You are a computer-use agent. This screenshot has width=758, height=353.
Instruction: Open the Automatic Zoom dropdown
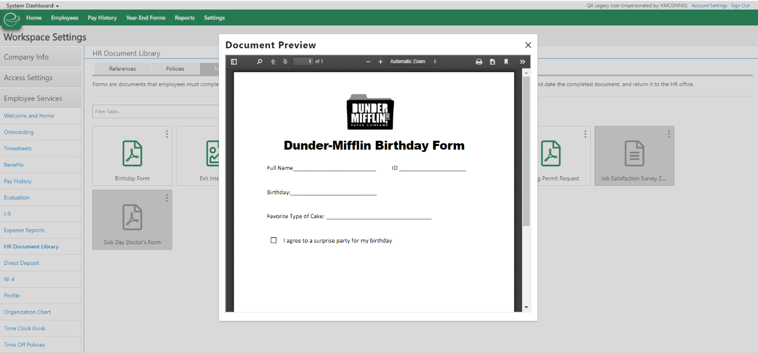pos(413,62)
